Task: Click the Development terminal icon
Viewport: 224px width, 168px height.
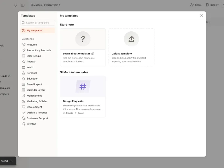Action: [24, 107]
